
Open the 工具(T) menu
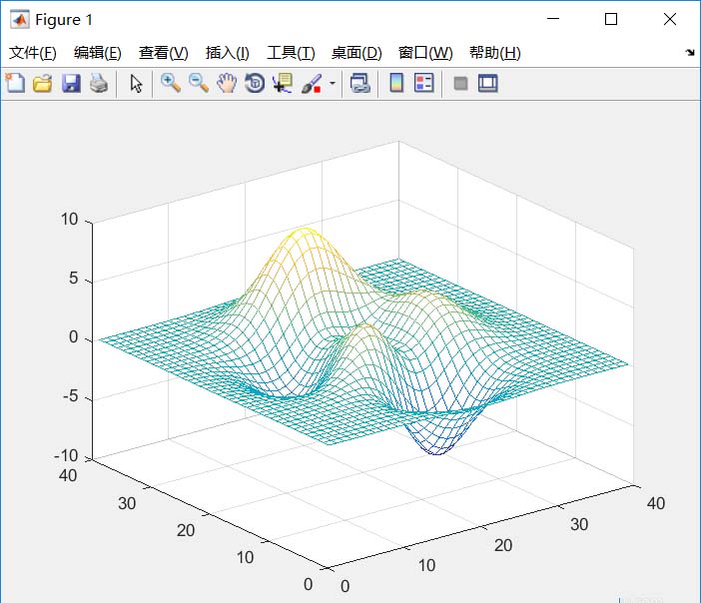tap(291, 53)
